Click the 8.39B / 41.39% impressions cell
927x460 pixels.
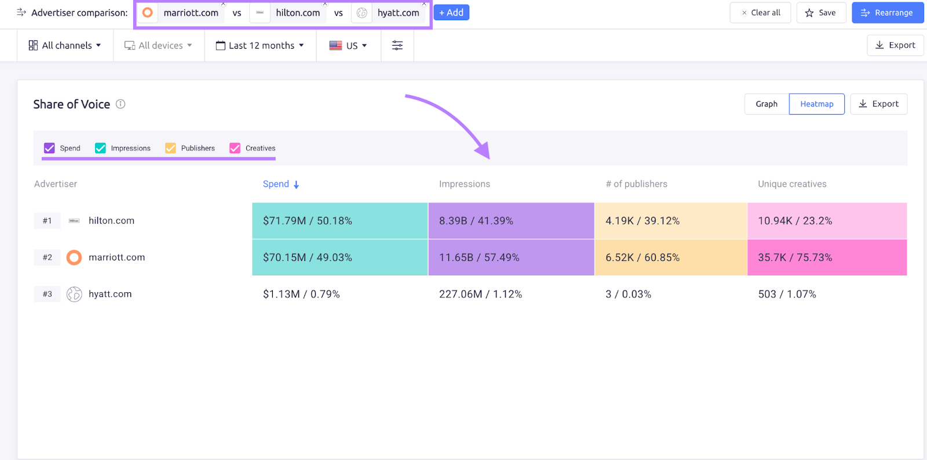(512, 220)
